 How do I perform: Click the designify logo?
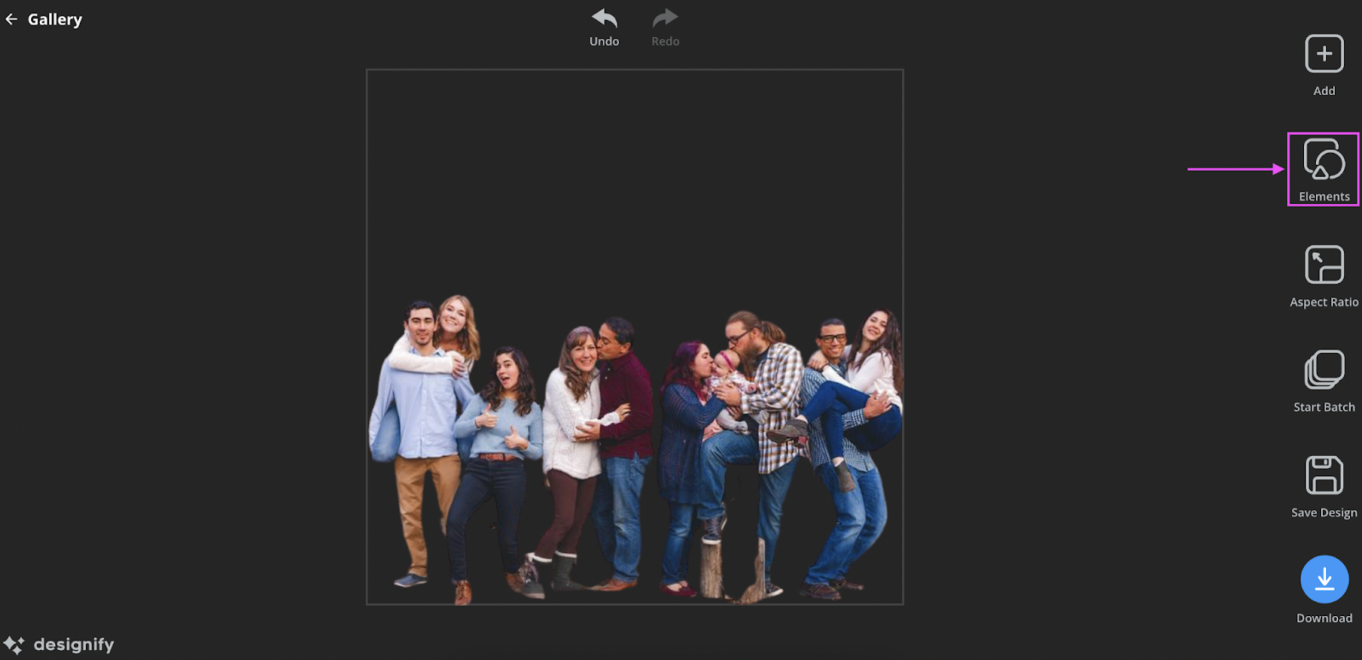[58, 645]
